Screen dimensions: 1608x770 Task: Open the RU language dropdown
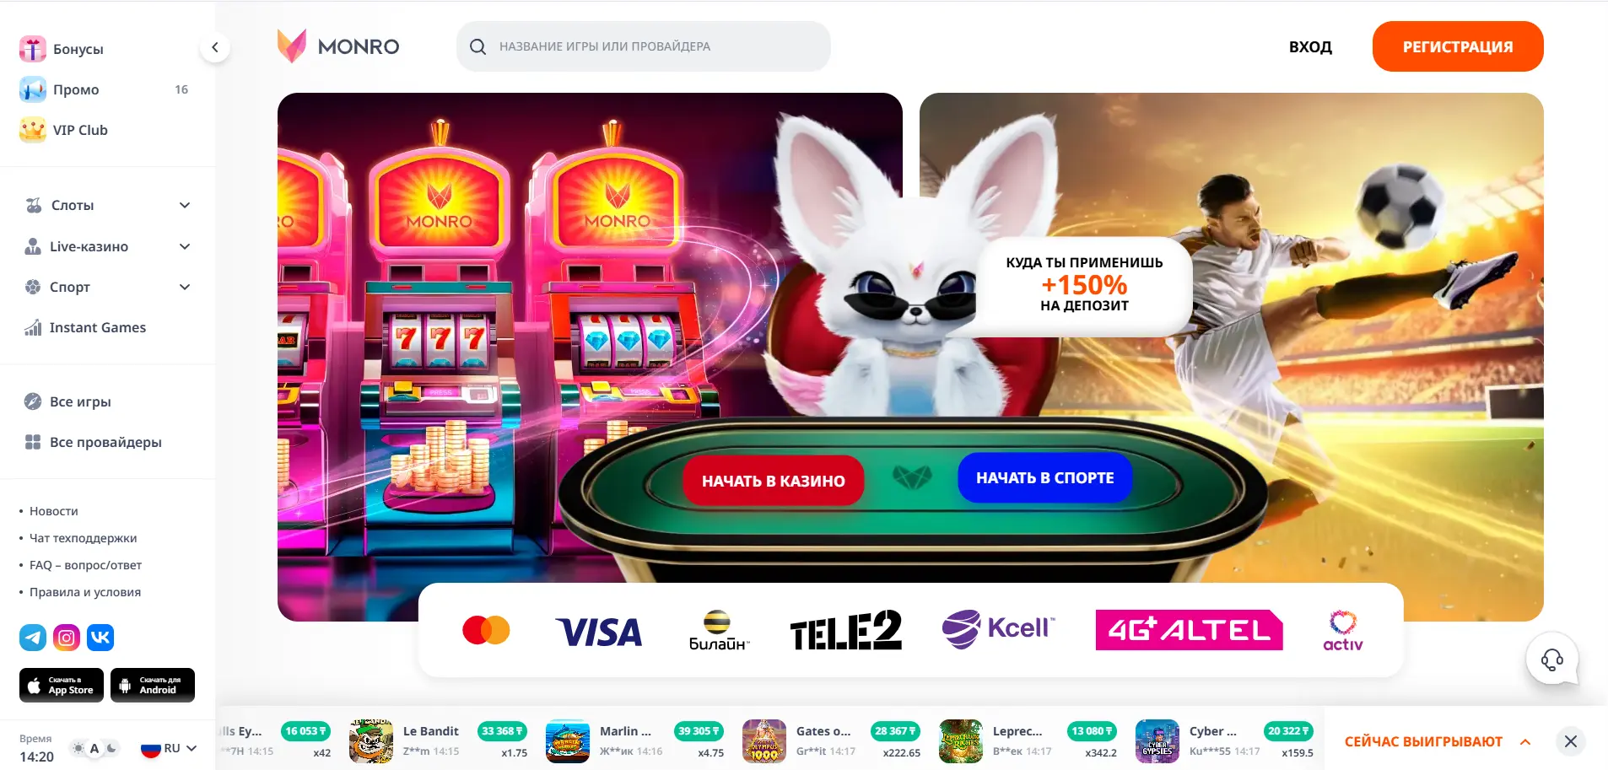click(169, 748)
